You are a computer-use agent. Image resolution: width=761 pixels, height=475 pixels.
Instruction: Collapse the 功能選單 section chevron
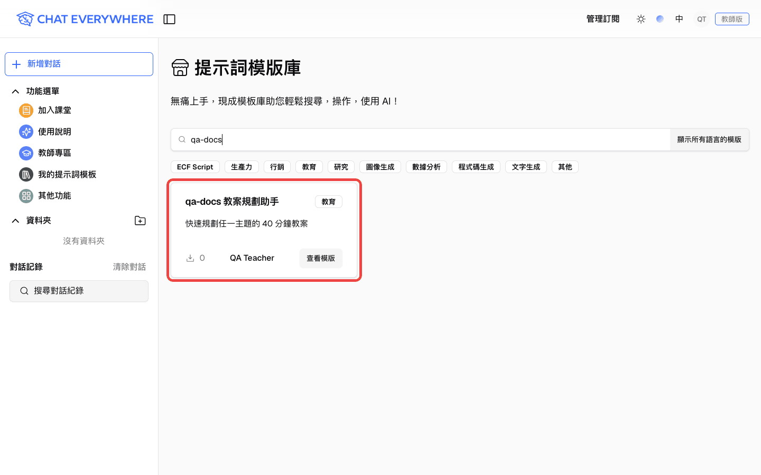click(x=15, y=91)
